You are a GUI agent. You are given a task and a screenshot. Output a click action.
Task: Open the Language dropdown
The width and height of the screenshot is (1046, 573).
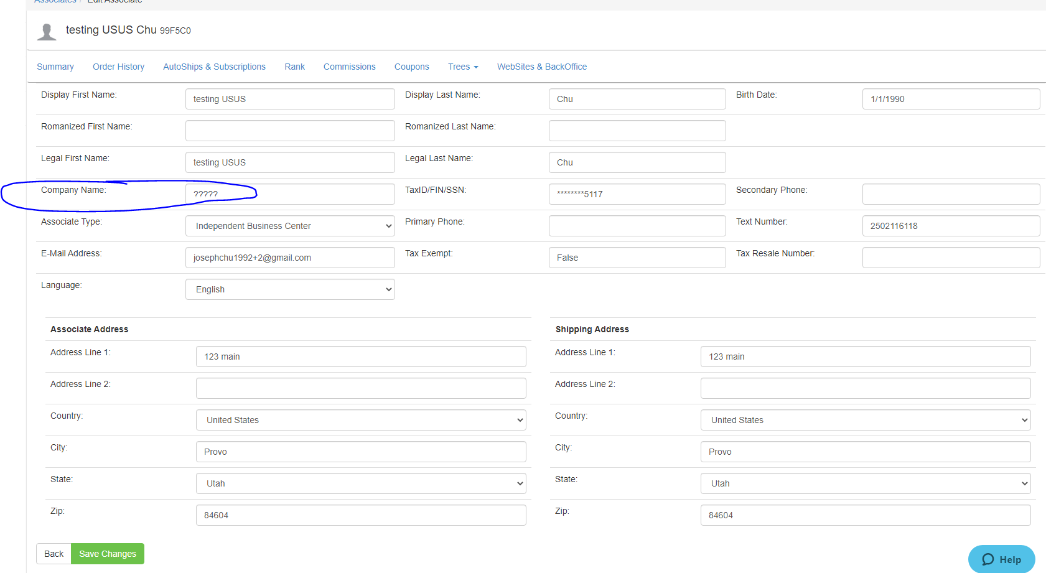290,289
